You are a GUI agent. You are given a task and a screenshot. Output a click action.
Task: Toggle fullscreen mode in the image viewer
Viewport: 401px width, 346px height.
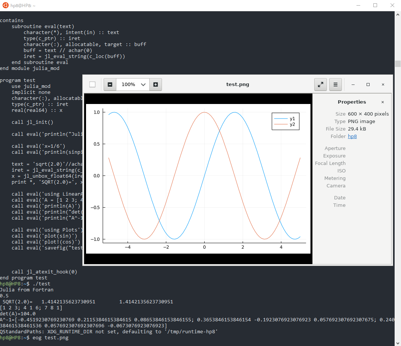321,85
